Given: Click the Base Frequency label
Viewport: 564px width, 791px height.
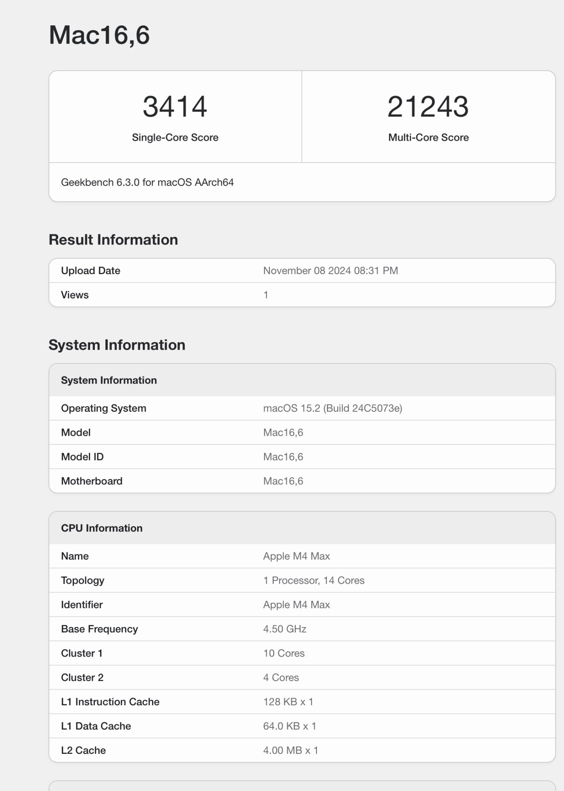Looking at the screenshot, I should [100, 629].
